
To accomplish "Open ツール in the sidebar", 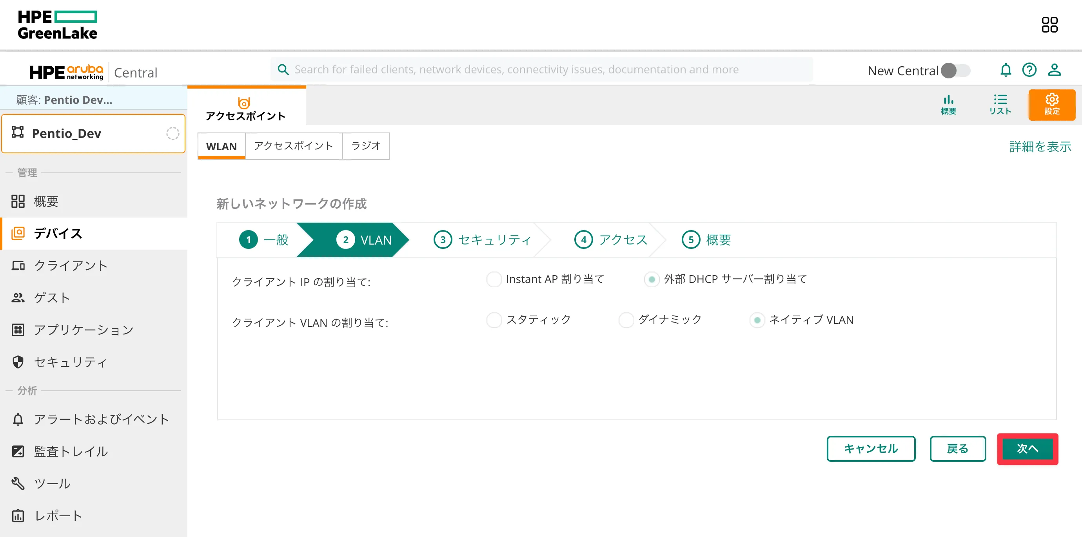I will pos(52,483).
